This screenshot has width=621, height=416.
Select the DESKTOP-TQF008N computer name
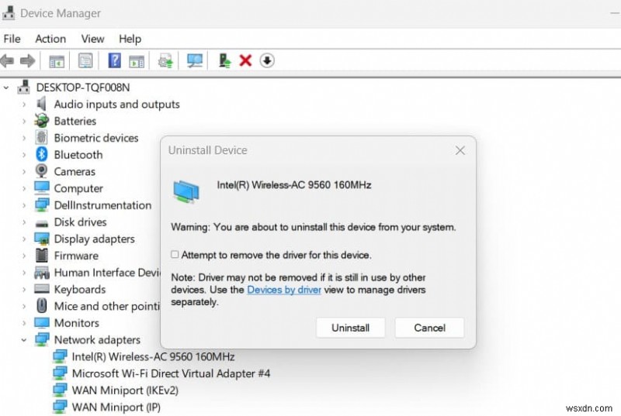(83, 88)
